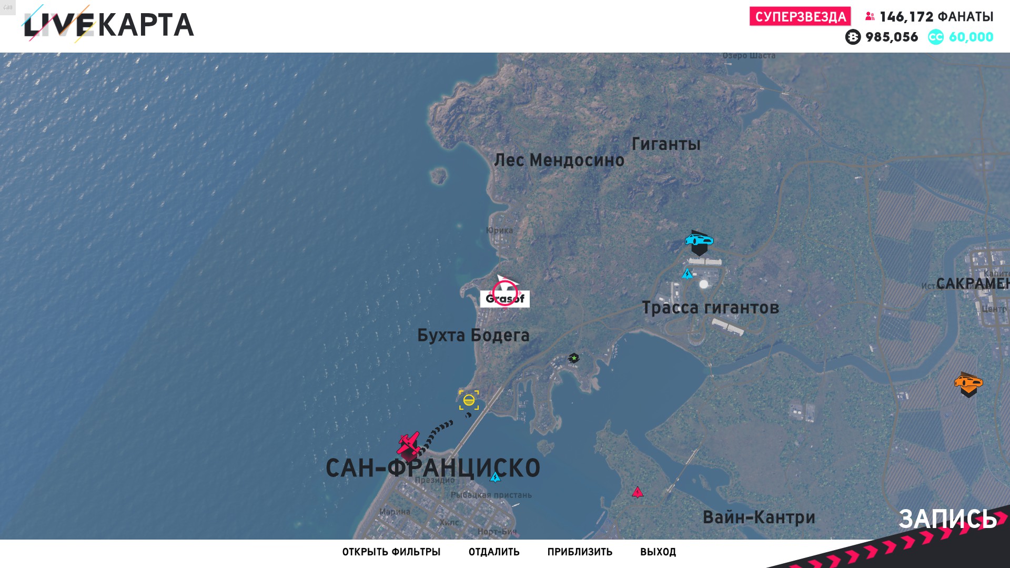Click the Марина district label
Viewport: 1010px width, 568px height.
click(395, 512)
